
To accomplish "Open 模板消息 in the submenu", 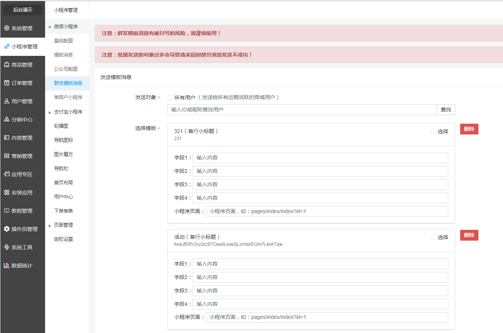I will point(64,55).
